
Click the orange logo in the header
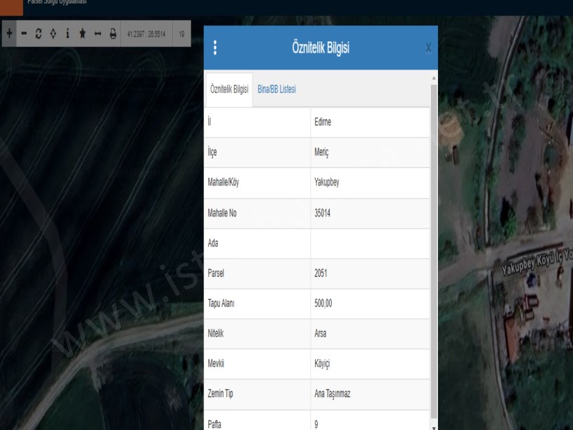coord(11,6)
